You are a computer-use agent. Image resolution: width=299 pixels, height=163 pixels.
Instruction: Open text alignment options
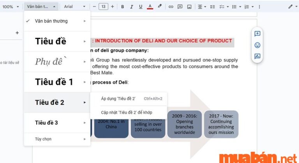(x=200, y=7)
